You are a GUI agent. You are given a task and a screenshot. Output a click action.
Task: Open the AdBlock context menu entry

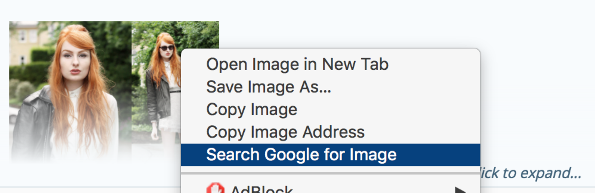[x=261, y=190]
